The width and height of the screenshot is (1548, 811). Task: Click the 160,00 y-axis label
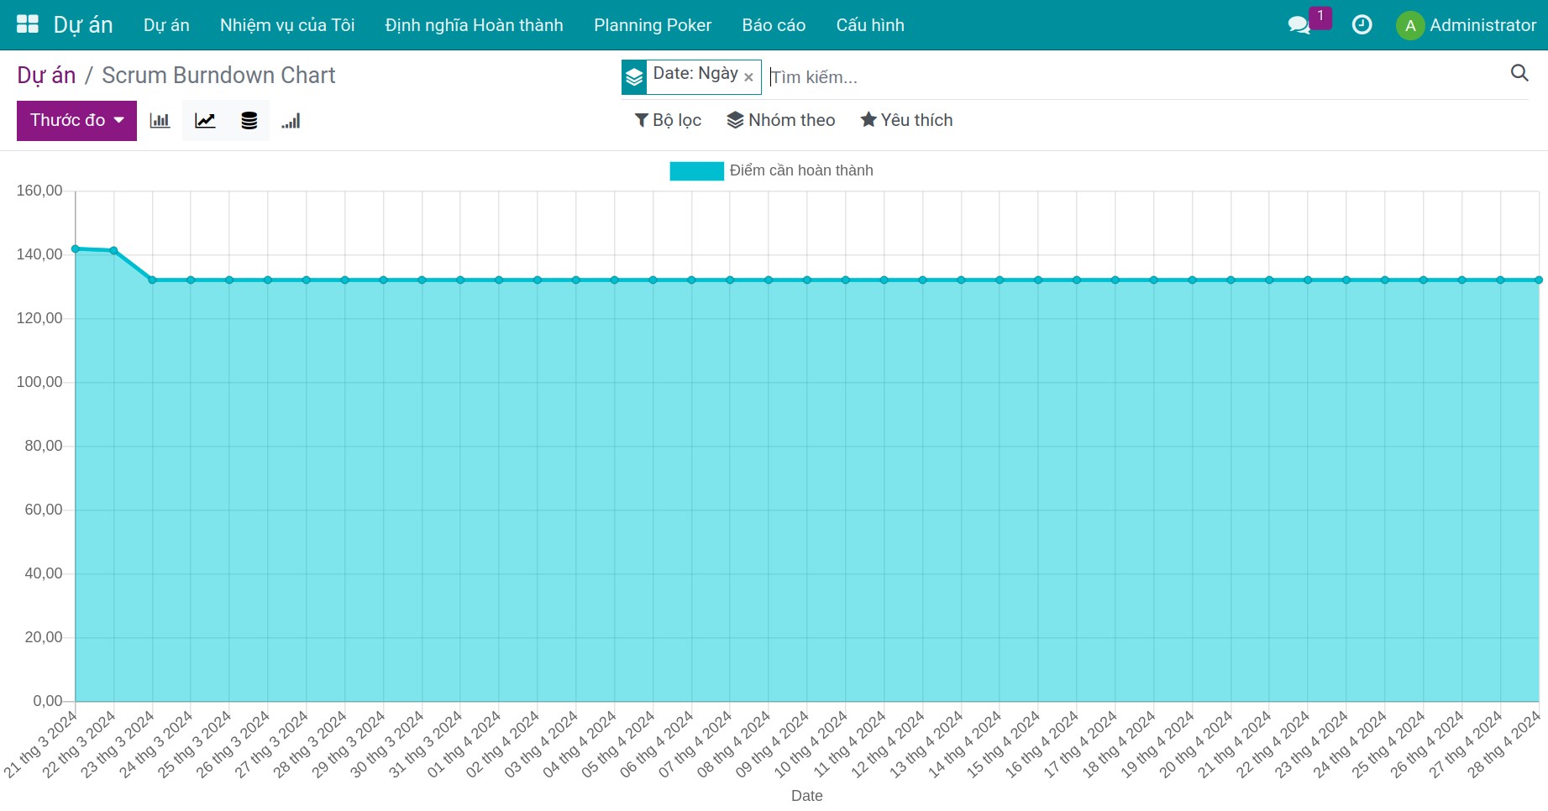coord(39,191)
